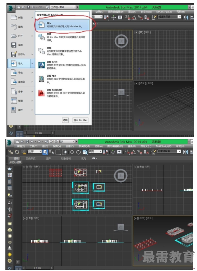Toggle Percent Snap in lower toolbar
This screenshot has height=271, width=197.
pos(139,152)
